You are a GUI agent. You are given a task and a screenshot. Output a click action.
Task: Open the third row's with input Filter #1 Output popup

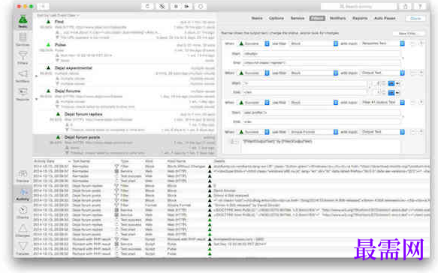coord(382,102)
